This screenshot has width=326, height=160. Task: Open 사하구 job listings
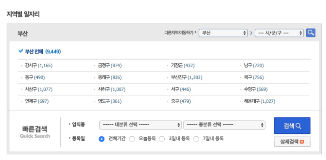coord(112,89)
